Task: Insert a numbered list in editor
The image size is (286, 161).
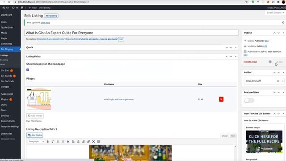Action: click(x=63, y=141)
